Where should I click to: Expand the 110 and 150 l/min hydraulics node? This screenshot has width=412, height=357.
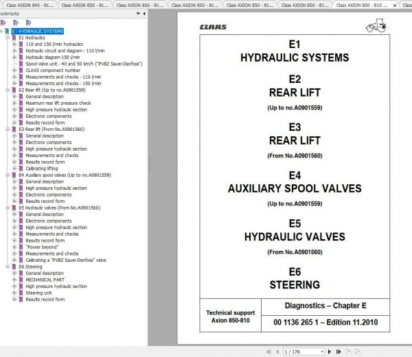[14, 45]
